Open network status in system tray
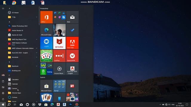Viewport: 191px width, 107px height. click(x=166, y=105)
